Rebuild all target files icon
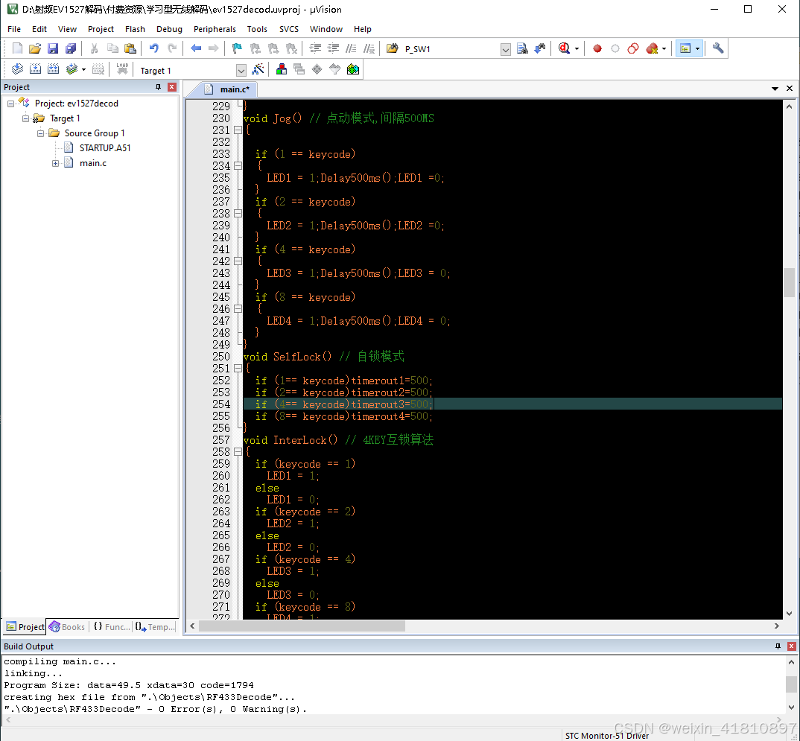This screenshot has width=800, height=741. 53,69
